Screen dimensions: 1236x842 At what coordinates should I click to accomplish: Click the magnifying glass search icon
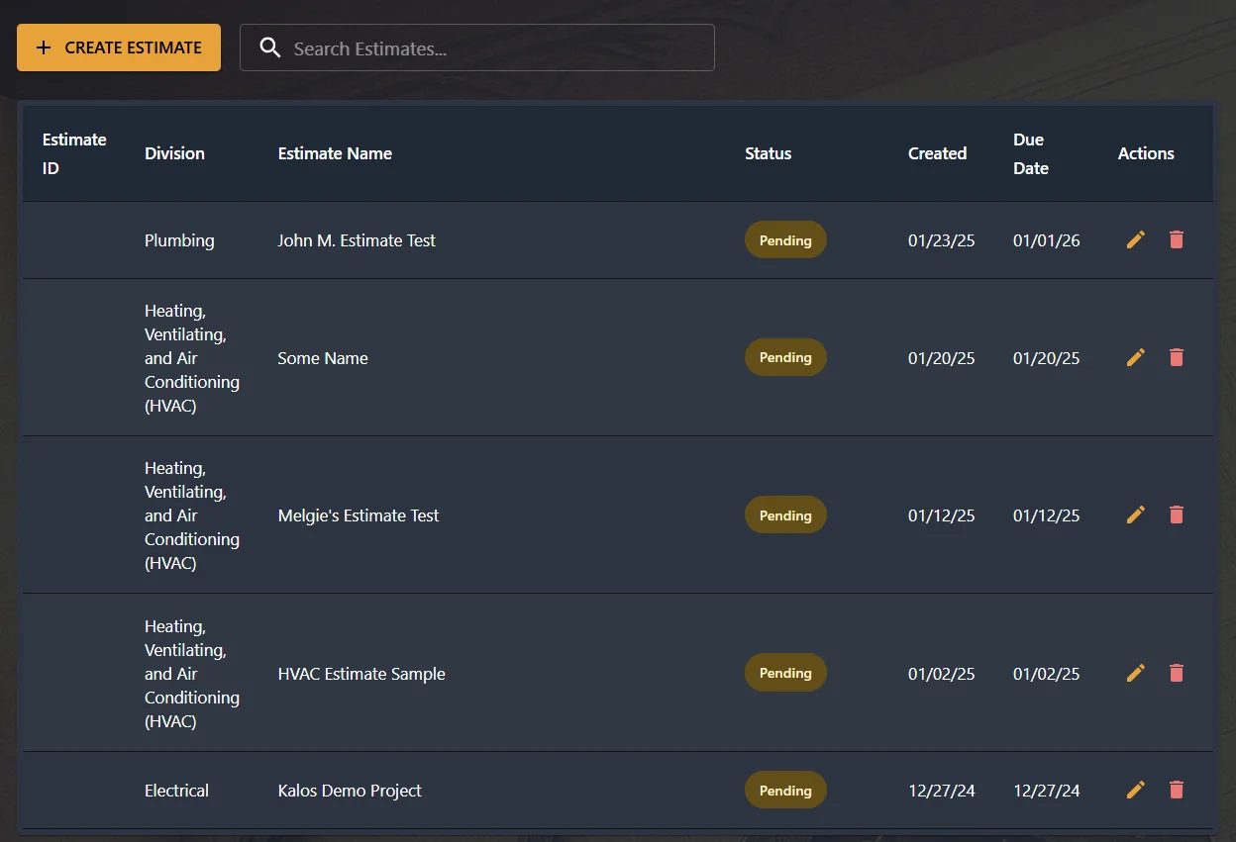tap(269, 47)
